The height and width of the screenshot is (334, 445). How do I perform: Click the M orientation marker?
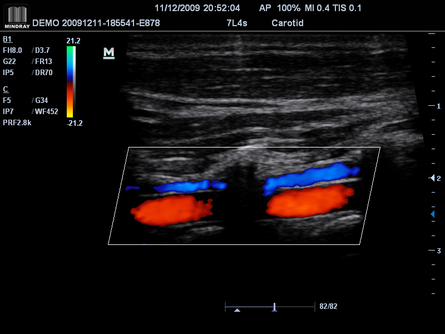click(x=109, y=53)
